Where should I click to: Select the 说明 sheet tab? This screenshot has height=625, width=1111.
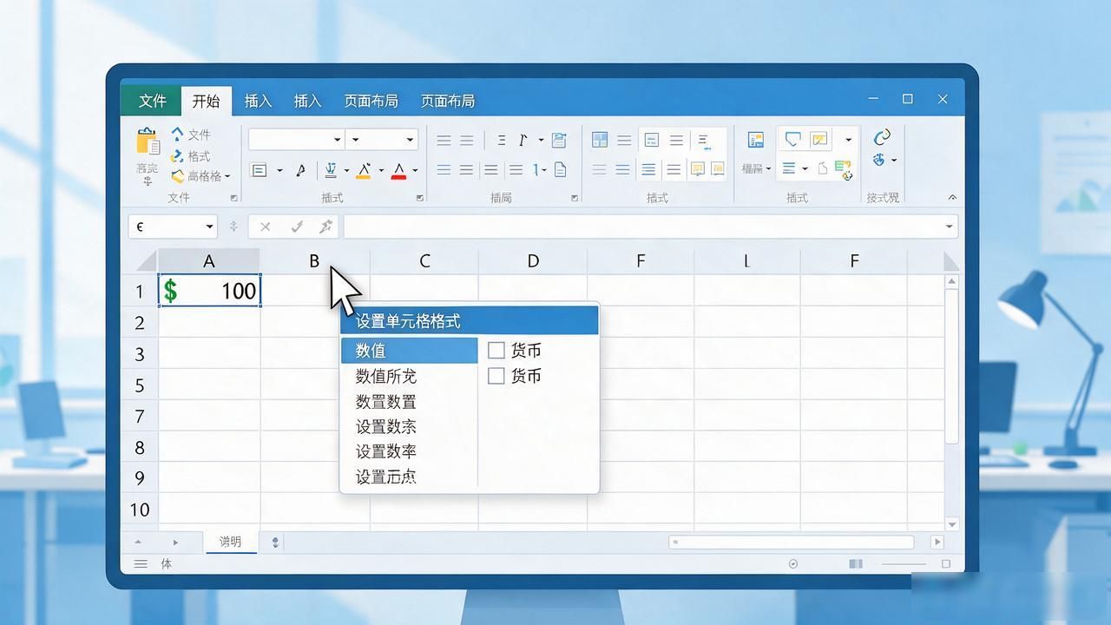[230, 542]
